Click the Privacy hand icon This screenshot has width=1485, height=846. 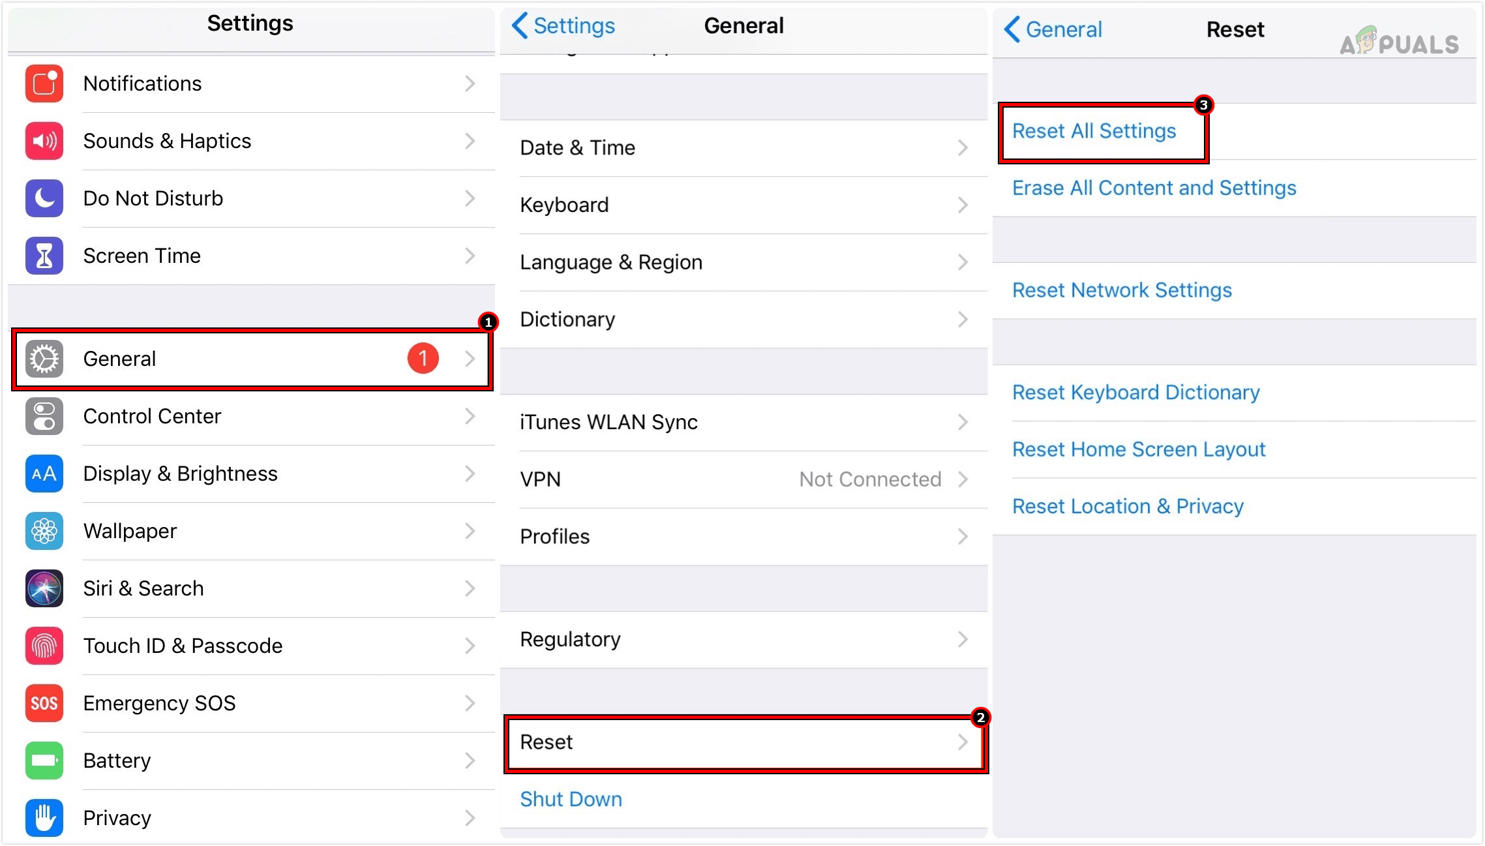[x=43, y=818]
